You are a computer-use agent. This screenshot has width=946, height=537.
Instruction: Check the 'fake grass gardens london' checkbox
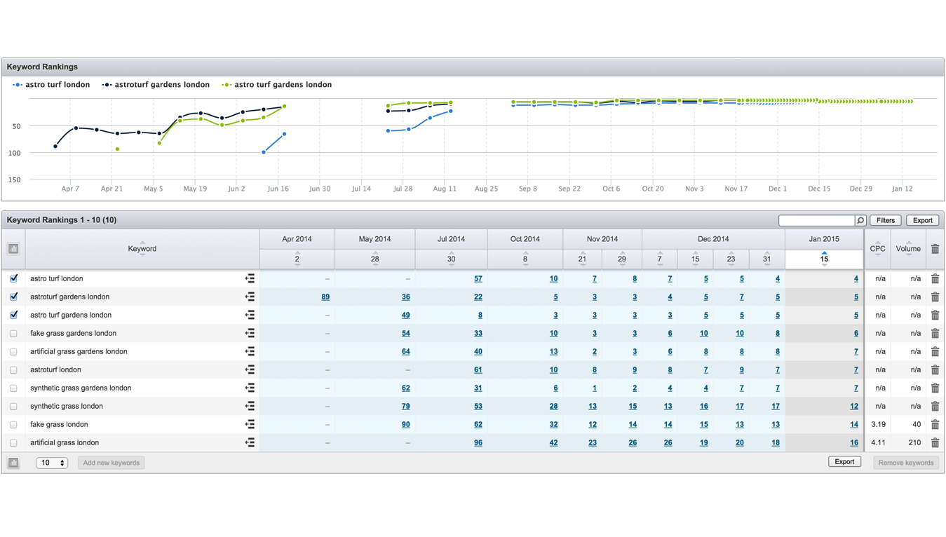(13, 334)
